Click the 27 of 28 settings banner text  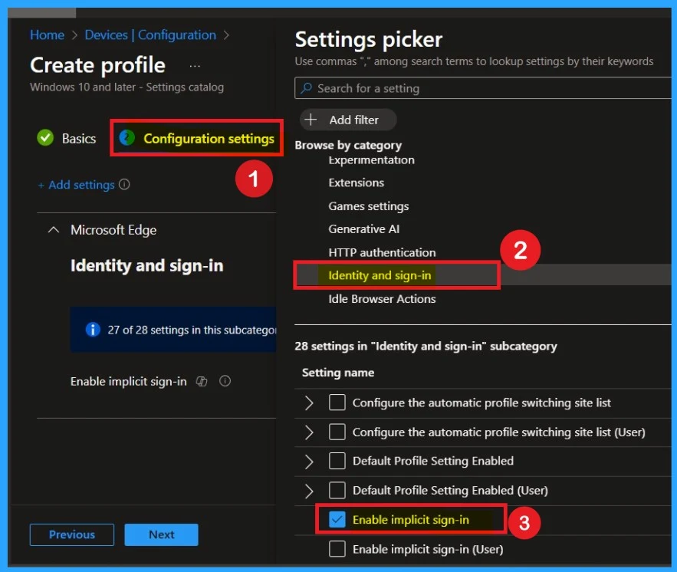[192, 330]
